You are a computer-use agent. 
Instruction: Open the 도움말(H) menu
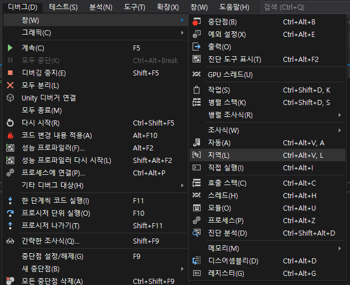(234, 7)
